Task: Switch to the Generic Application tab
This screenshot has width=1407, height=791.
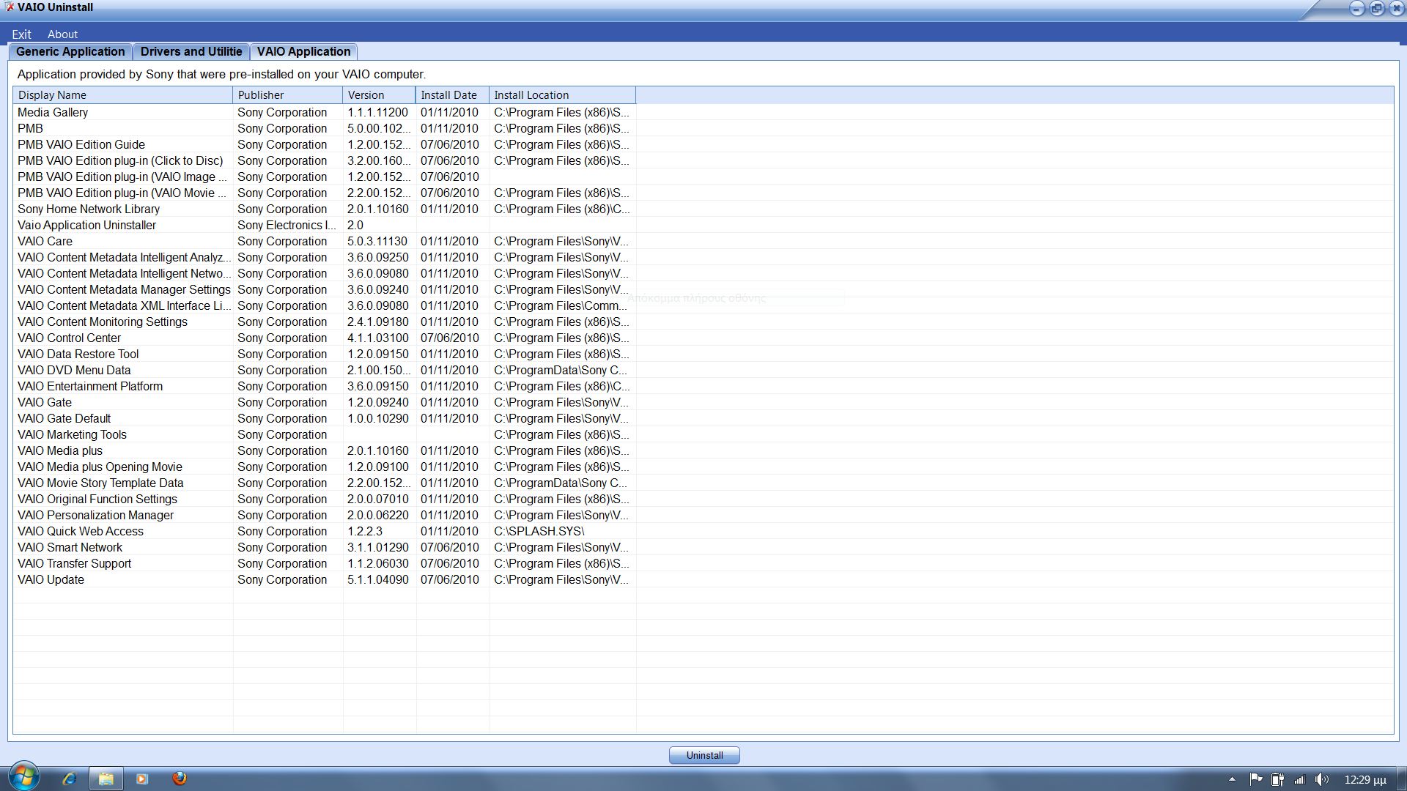Action: point(70,51)
